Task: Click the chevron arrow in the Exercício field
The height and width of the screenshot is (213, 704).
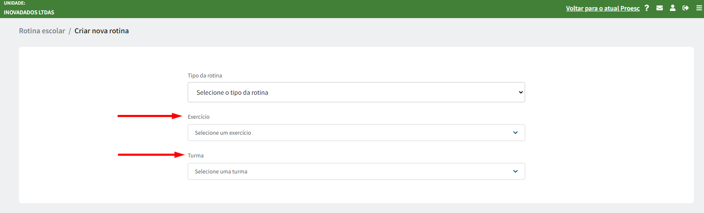Action: pos(515,133)
